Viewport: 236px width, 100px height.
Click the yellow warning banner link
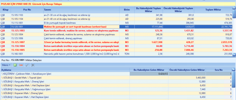pyautogui.click(x=31, y=4)
